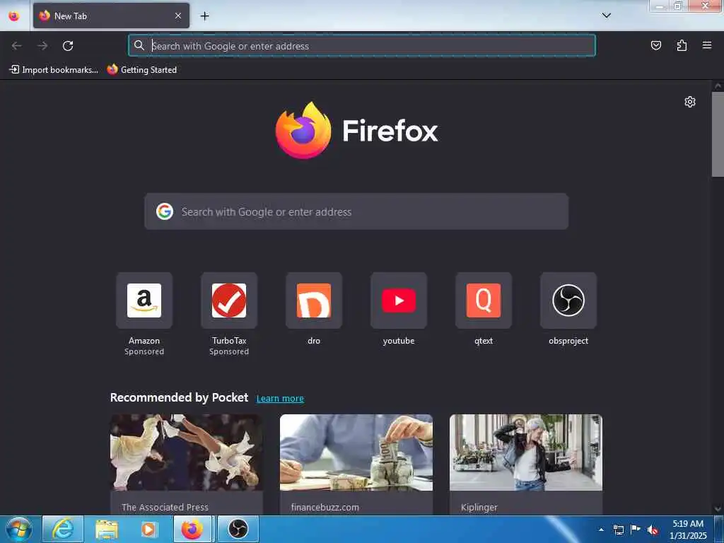Reload the current page
The height and width of the screenshot is (543, 724).
[x=68, y=46]
